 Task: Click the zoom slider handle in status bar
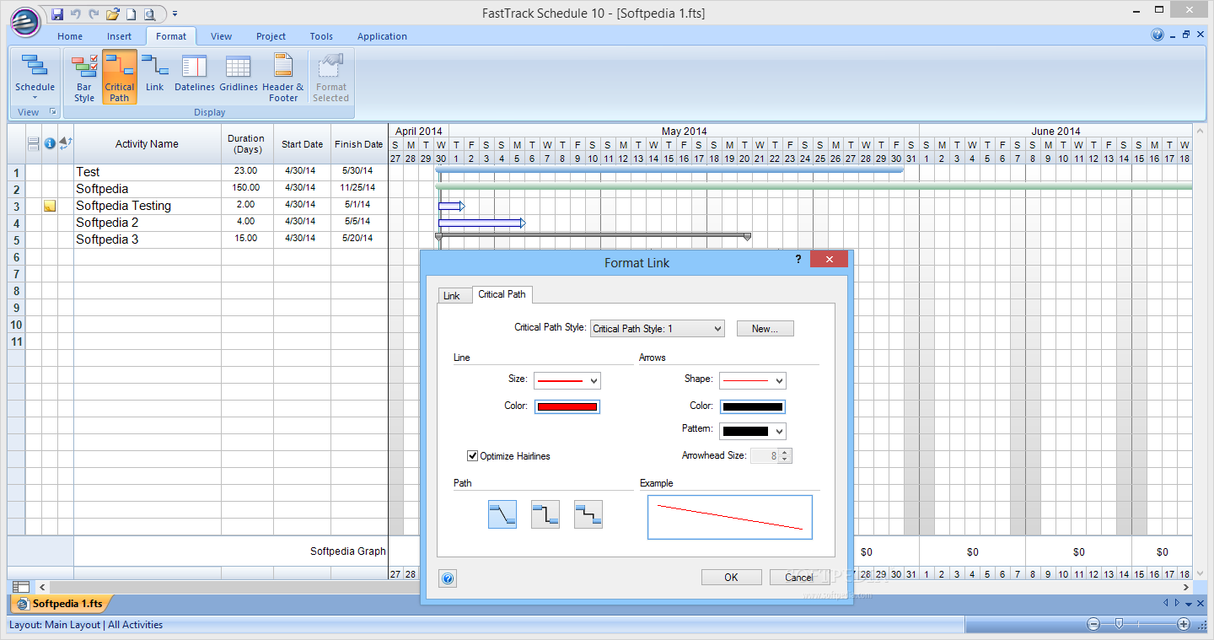point(1119,625)
